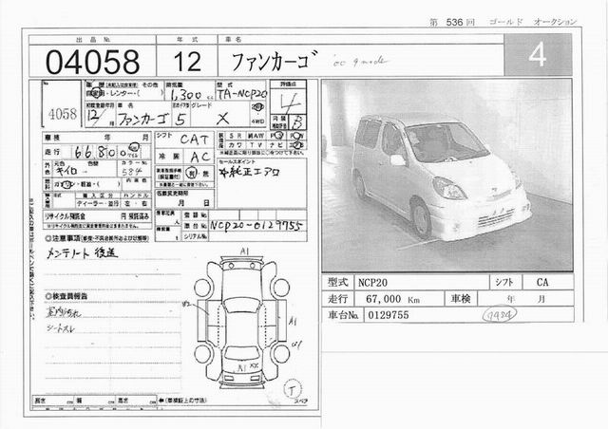
Task: Click the handwritten note メンテノート 後送
Action: tap(82, 253)
